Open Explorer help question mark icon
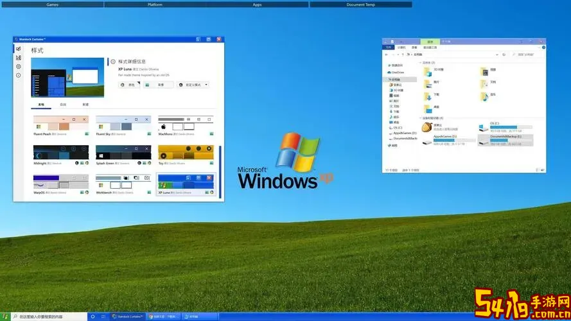This screenshot has height=321, width=571. (x=543, y=48)
